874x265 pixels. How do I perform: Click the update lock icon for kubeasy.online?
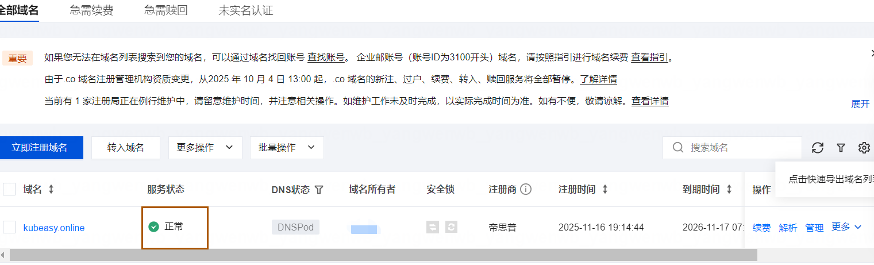click(x=452, y=227)
